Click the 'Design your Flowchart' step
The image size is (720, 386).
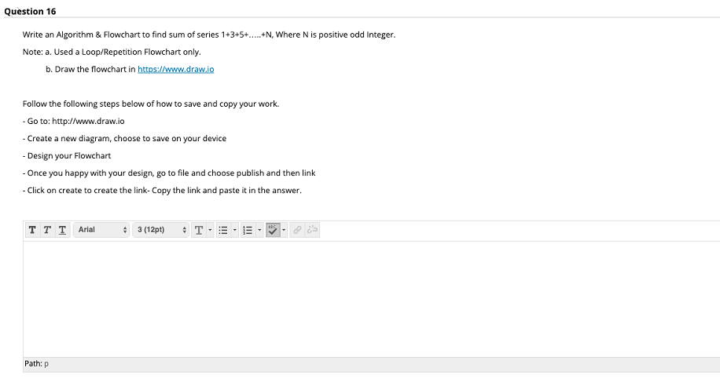coord(67,156)
